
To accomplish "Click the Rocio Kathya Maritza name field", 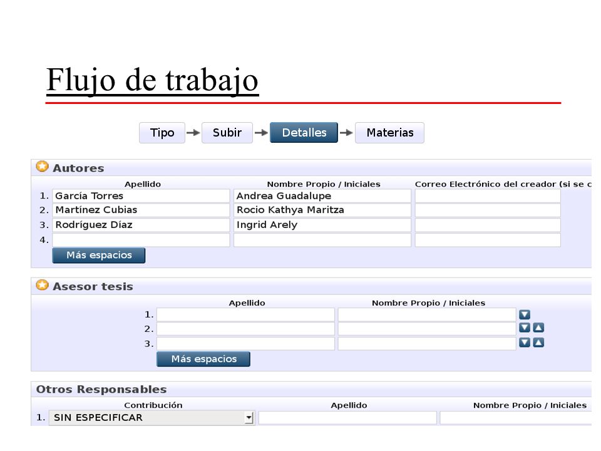I will (x=322, y=210).
